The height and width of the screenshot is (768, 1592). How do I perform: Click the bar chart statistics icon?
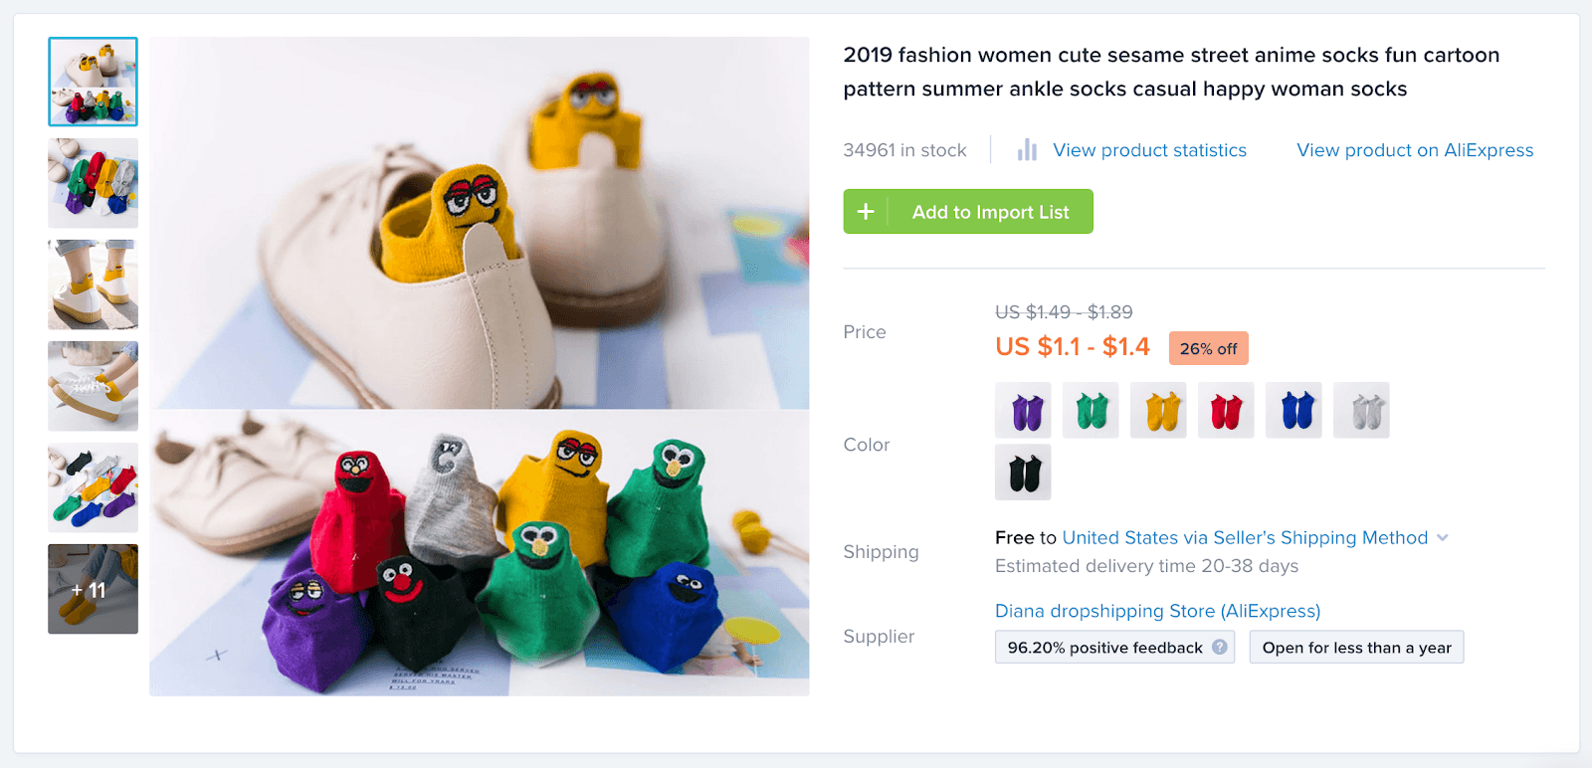click(1027, 150)
